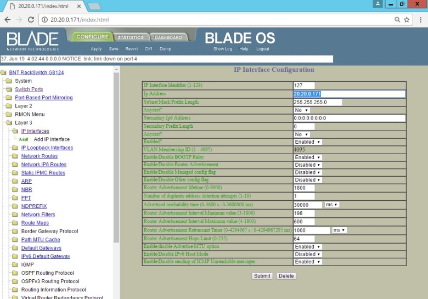
Task: Click the zoom magnifier icon in address bar
Action: 396,20
